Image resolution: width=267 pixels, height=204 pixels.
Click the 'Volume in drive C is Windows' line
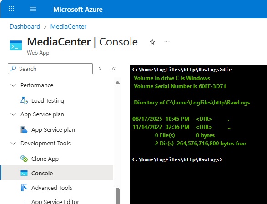[172, 78]
